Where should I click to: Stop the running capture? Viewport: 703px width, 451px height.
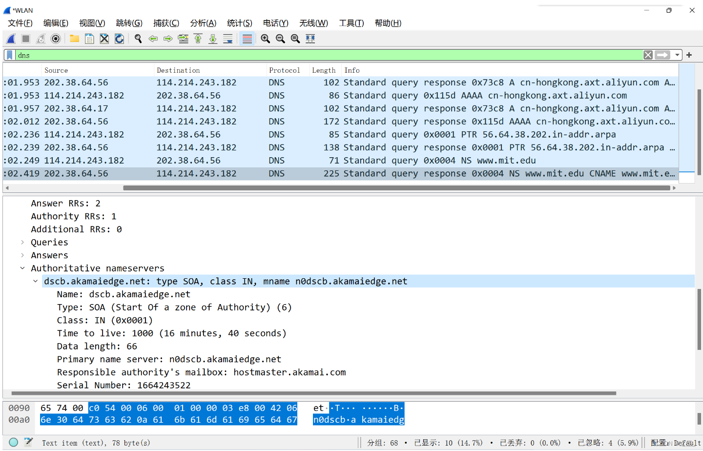pyautogui.click(x=26, y=39)
